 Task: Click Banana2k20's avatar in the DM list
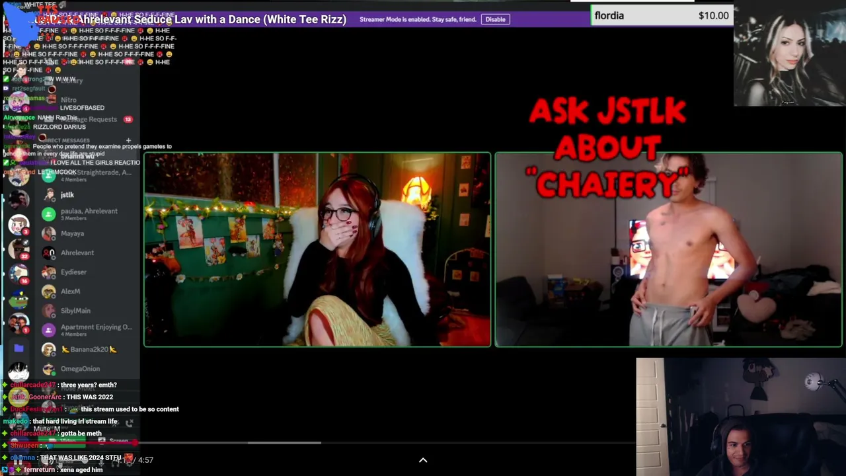(48, 349)
